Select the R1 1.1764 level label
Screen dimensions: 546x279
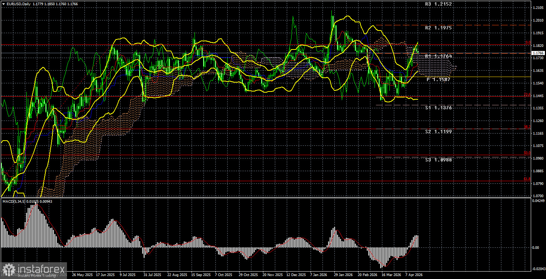click(438, 56)
